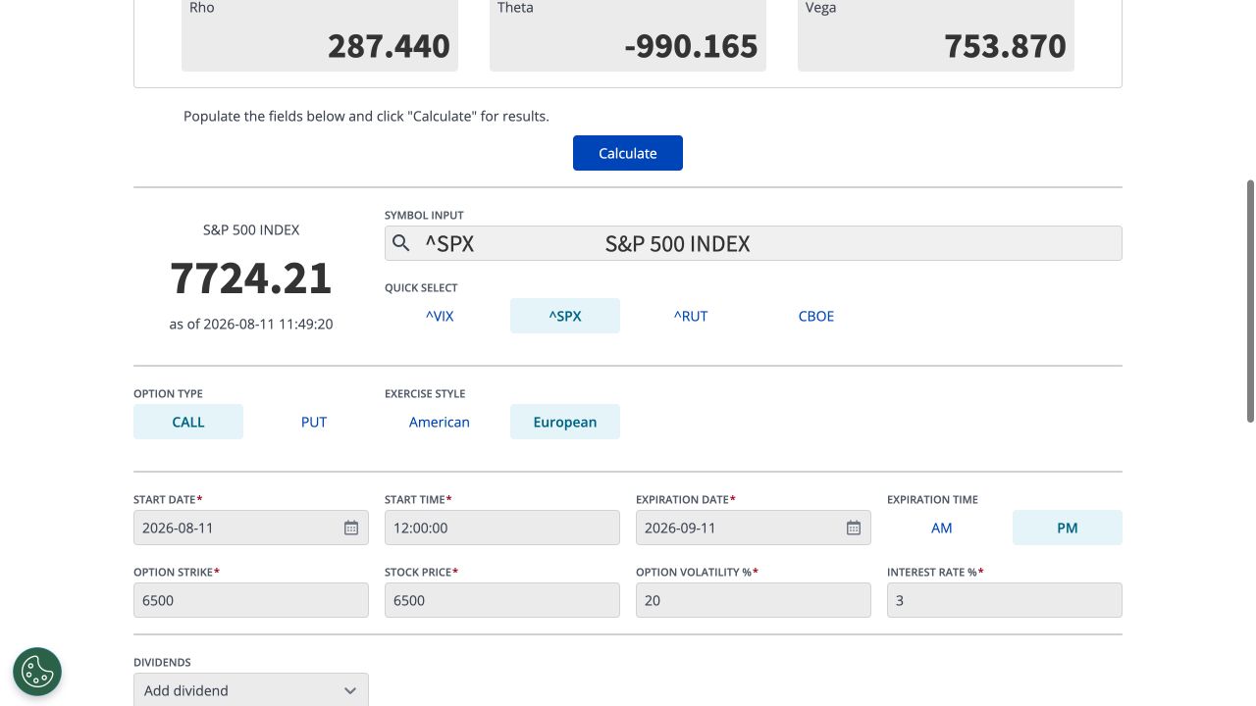Image resolution: width=1256 pixels, height=706 pixels.
Task: Click the index price 7724.21
Action: [x=251, y=277]
